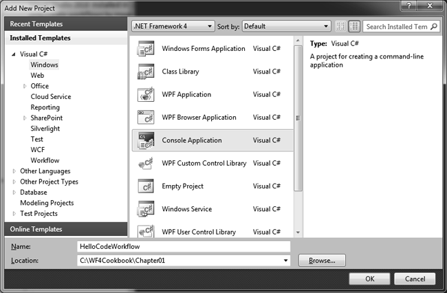Select the Windows category
This screenshot has width=447, height=293.
pyautogui.click(x=44, y=65)
